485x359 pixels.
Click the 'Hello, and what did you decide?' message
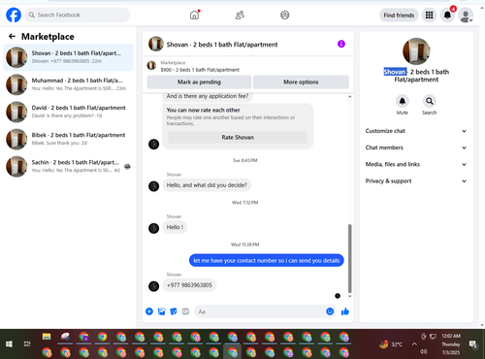pos(207,185)
